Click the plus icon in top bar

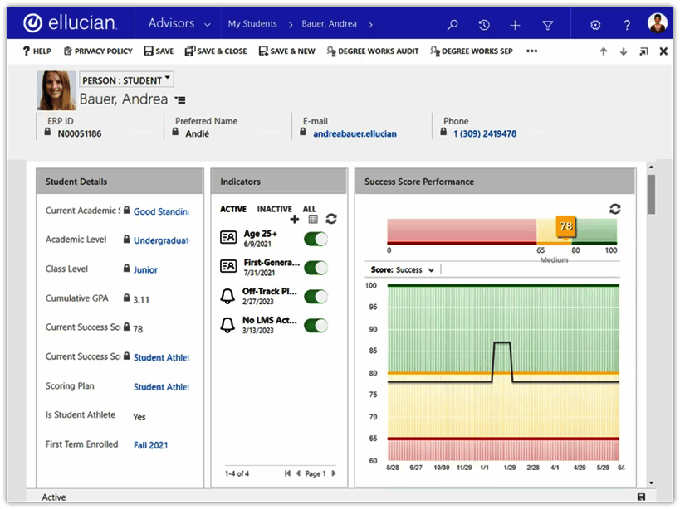point(516,25)
